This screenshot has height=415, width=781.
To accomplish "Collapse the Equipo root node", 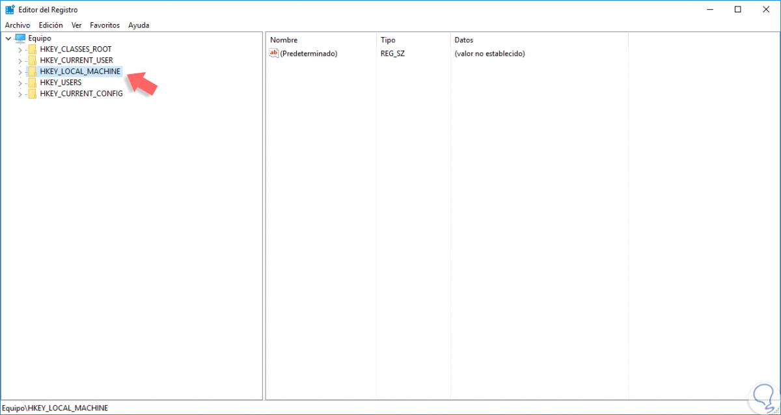I will [8, 38].
